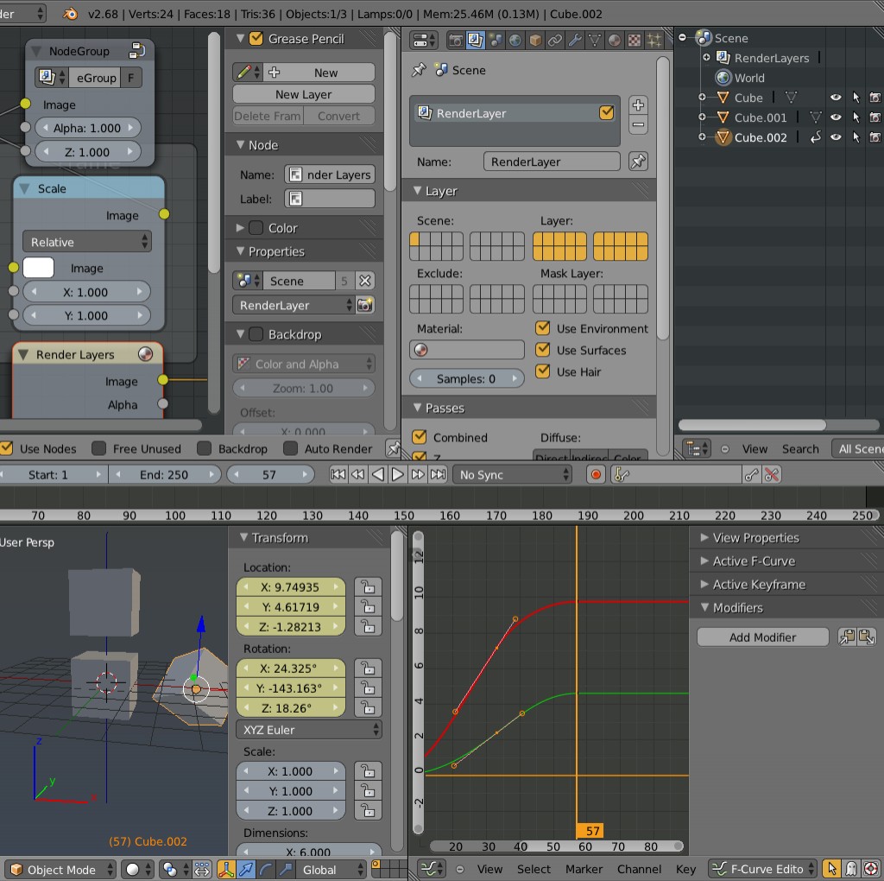Open the viewport shading sphere icon
Viewport: 884px width, 881px height.
click(132, 869)
